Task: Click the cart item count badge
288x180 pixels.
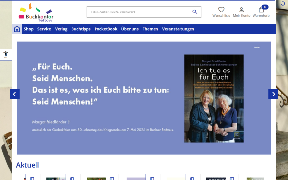Action: click(265, 7)
